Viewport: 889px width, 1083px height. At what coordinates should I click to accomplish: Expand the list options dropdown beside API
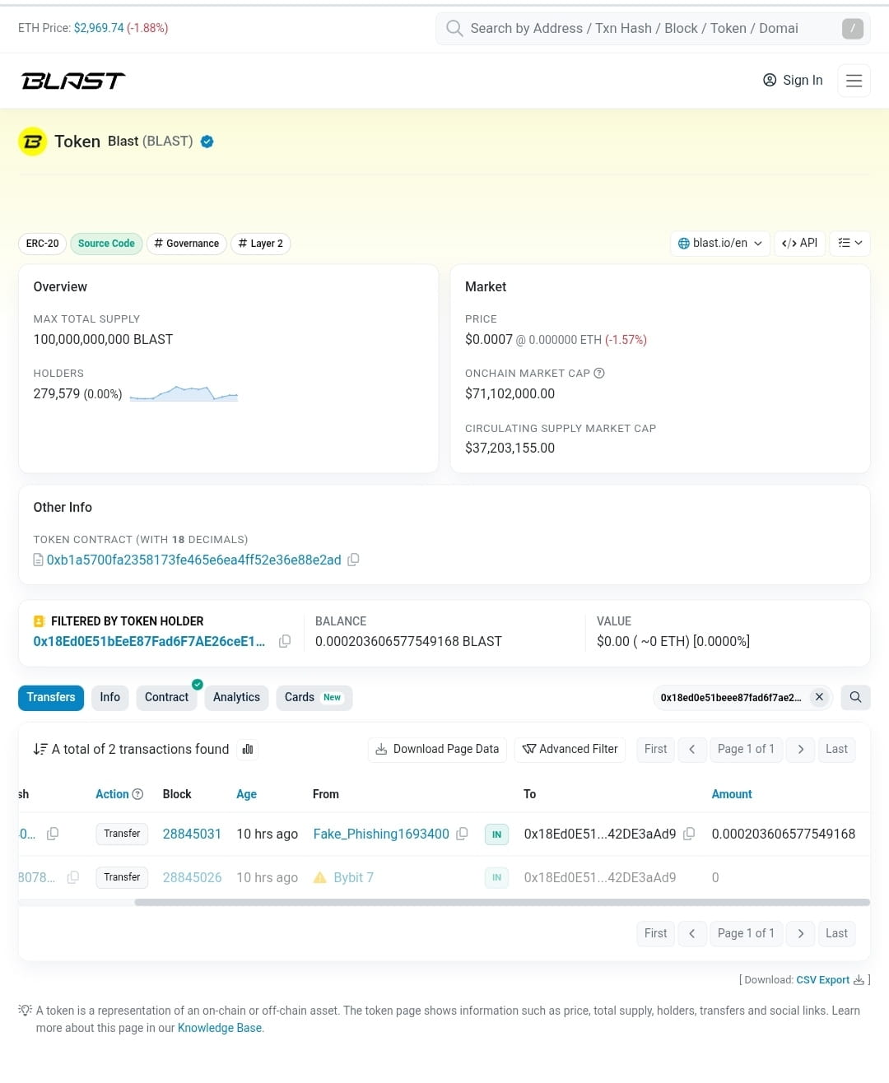point(849,243)
